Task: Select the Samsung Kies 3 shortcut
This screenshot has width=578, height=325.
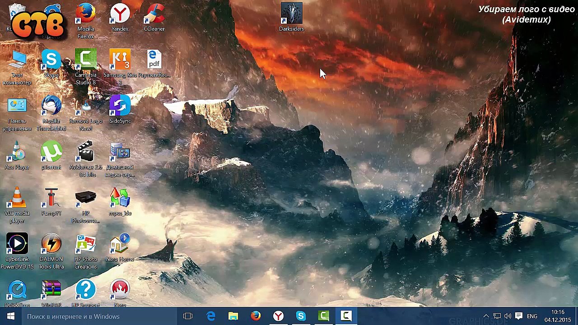Action: pos(120,68)
